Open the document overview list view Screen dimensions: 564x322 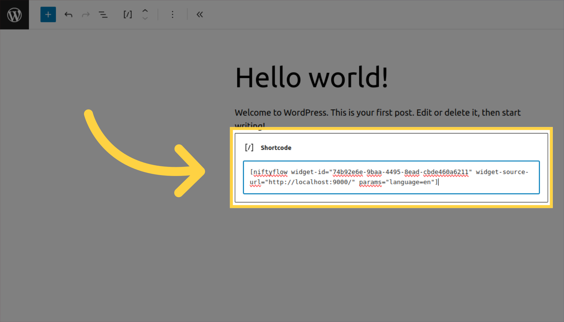point(103,14)
